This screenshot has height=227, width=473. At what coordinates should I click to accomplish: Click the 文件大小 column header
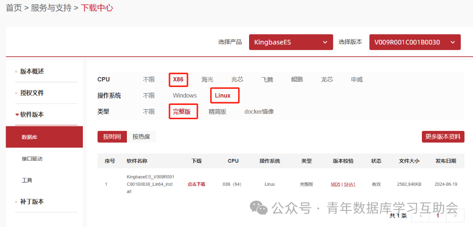pyautogui.click(x=409, y=161)
